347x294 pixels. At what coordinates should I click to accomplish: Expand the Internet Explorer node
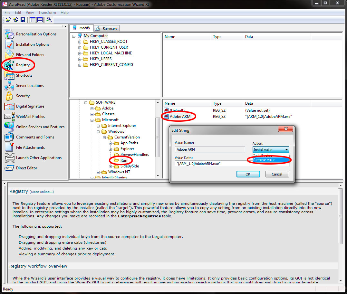click(x=98, y=126)
